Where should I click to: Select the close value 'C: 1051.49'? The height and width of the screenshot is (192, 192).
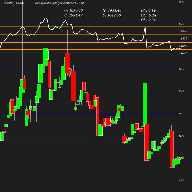coord(73,15)
